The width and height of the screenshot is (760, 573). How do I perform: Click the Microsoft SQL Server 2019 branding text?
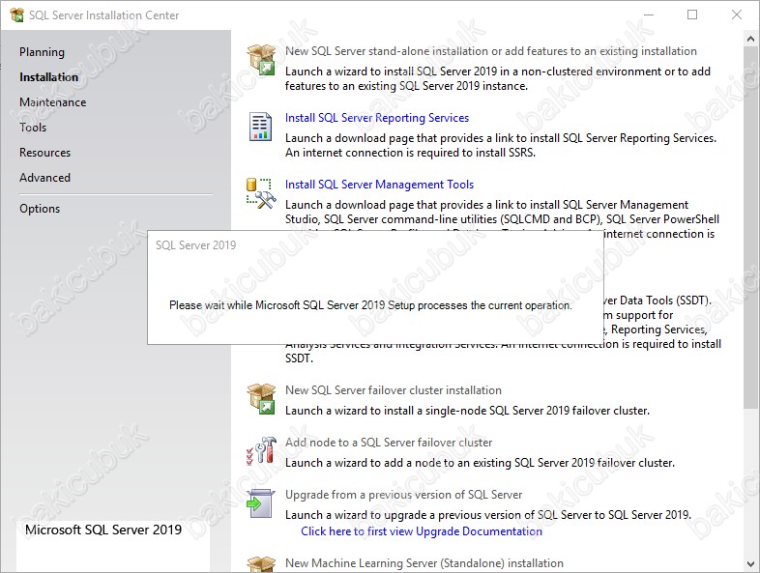click(x=103, y=530)
